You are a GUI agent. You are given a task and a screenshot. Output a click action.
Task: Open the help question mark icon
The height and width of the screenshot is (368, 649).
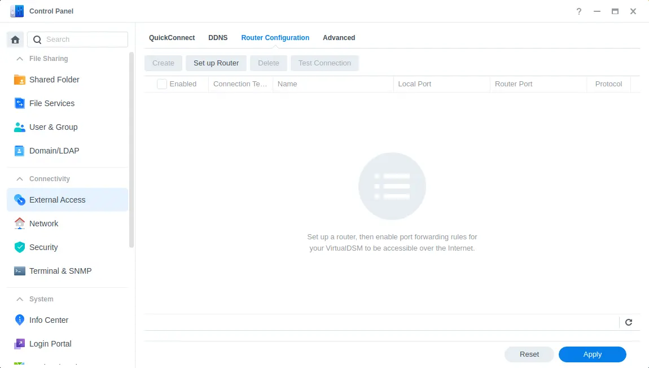579,12
